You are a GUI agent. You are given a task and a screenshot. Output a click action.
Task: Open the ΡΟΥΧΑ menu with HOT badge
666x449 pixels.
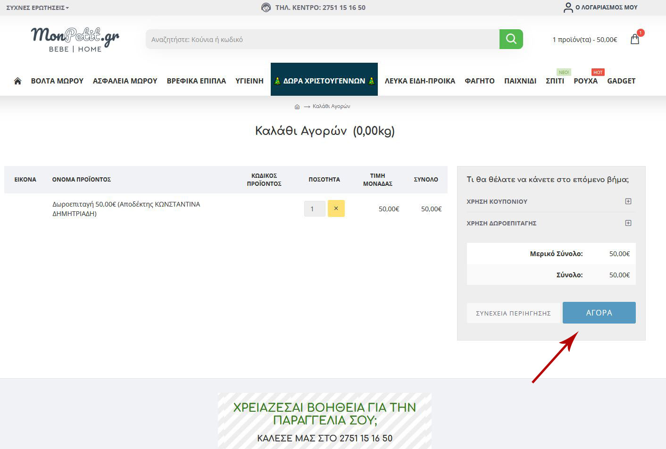(x=585, y=81)
